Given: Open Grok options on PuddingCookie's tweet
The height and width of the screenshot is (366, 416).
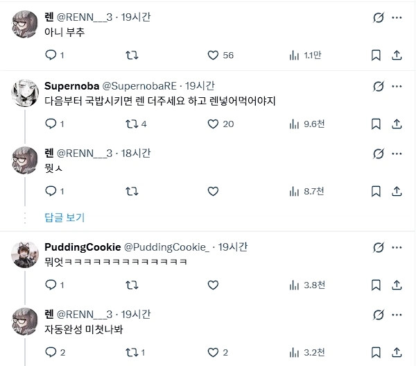Looking at the screenshot, I should coord(379,248).
